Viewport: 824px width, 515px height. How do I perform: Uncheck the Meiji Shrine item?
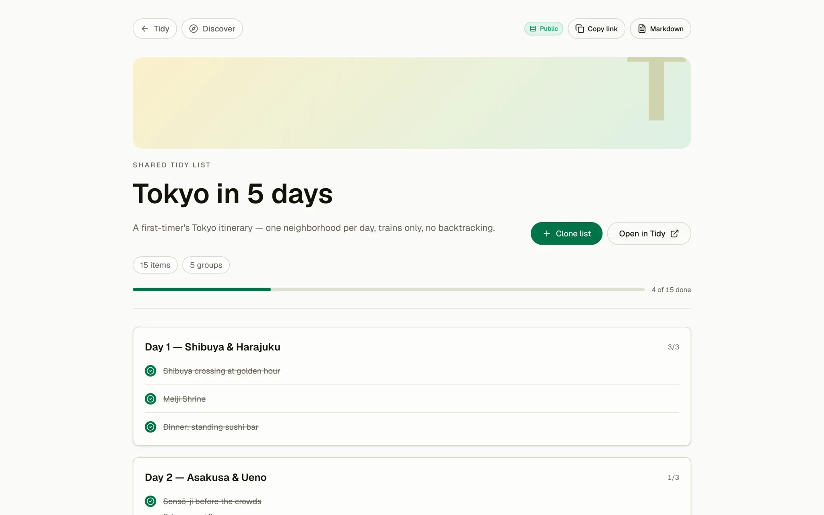click(x=150, y=399)
